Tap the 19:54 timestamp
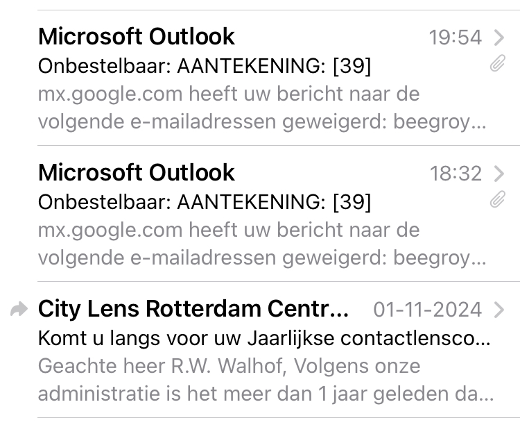The image size is (520, 443). click(x=455, y=37)
